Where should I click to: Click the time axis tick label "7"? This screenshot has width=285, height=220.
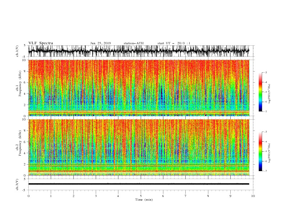pos(186,196)
